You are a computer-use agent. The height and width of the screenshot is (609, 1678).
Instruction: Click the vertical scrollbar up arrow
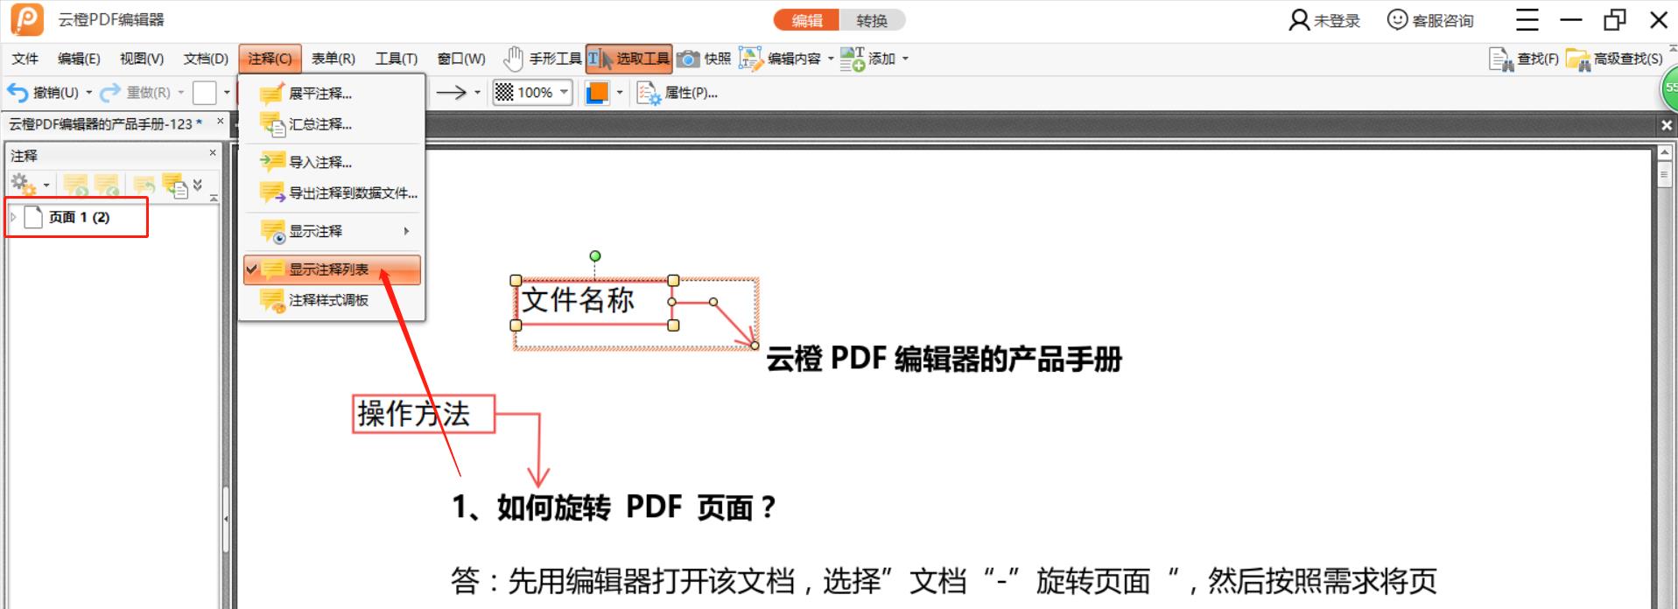tap(1665, 153)
